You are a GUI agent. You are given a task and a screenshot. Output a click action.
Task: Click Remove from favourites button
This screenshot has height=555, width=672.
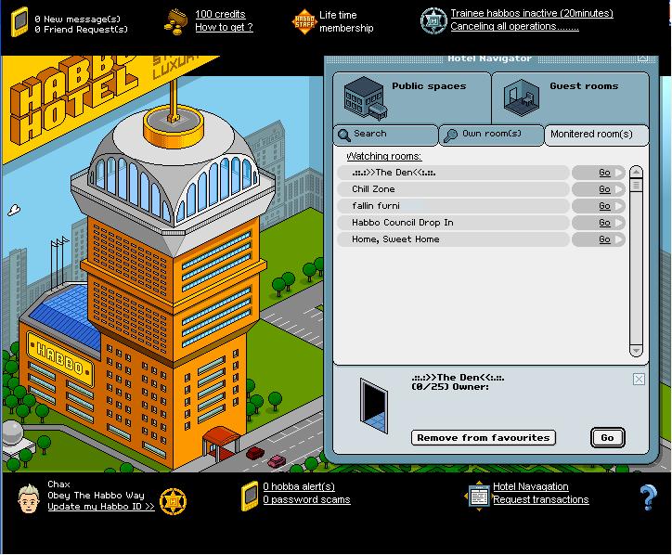click(x=483, y=437)
